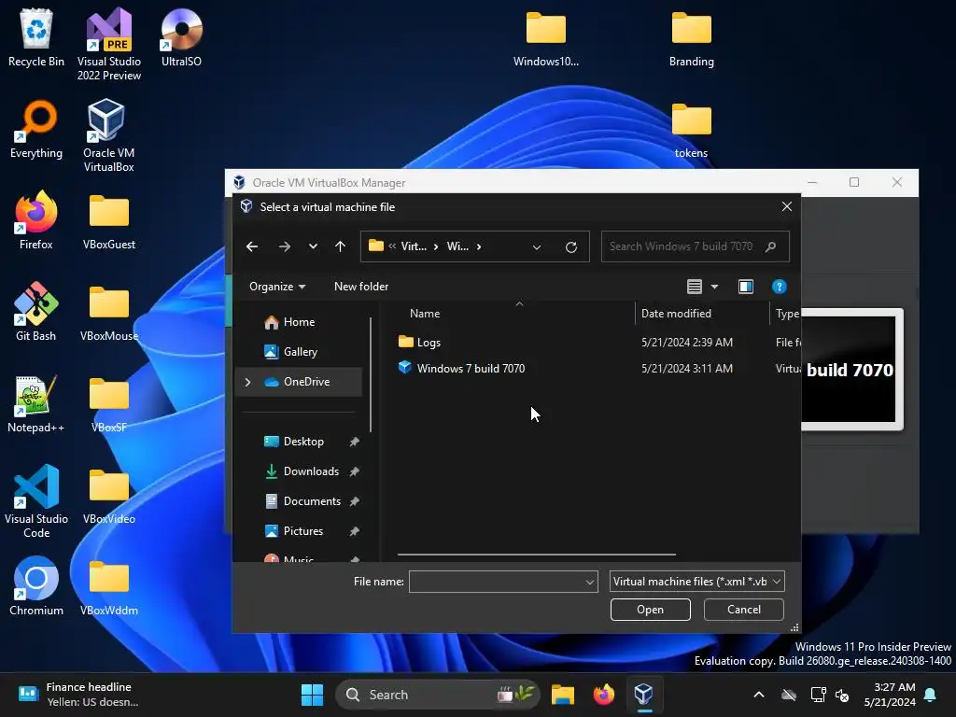Toggle the preview pane
Screen dimensions: 956x717
coord(746,287)
